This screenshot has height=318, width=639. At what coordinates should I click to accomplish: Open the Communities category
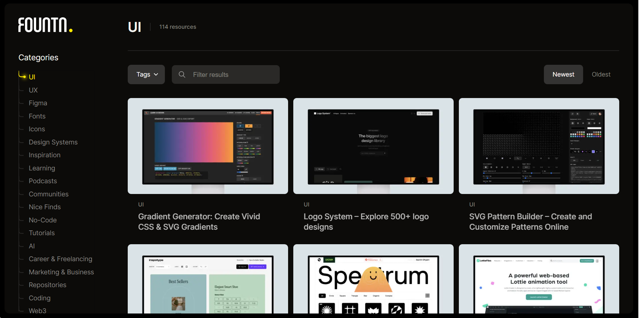(x=49, y=194)
